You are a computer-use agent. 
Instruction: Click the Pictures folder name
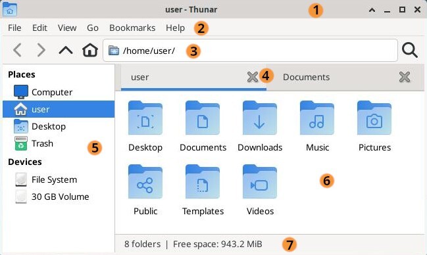(x=374, y=147)
